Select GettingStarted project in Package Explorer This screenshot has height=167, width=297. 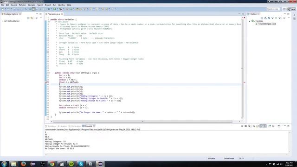coord(12,21)
